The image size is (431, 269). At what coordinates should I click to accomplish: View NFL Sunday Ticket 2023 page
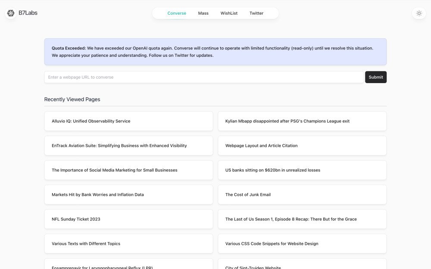128,220
